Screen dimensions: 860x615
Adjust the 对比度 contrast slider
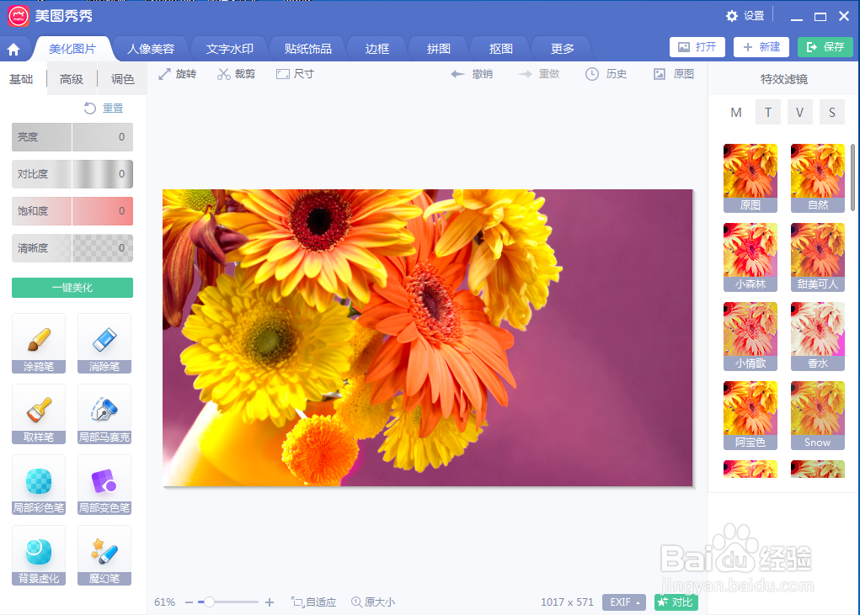72,174
